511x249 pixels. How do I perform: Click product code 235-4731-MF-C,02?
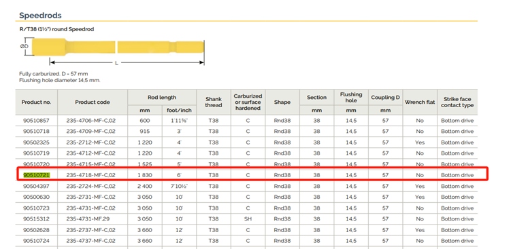coord(91,208)
